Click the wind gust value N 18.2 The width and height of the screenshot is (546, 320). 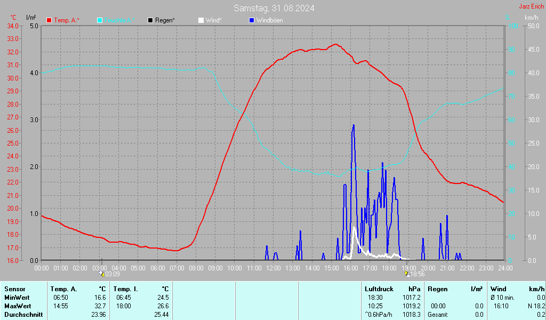coord(536,306)
